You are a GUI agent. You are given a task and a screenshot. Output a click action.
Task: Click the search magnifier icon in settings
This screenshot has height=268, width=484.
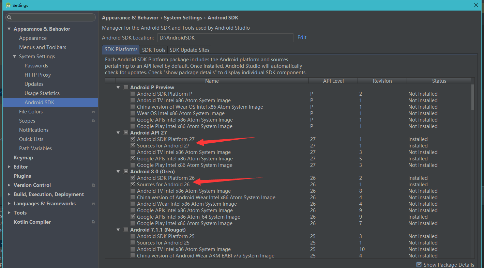[x=10, y=17]
